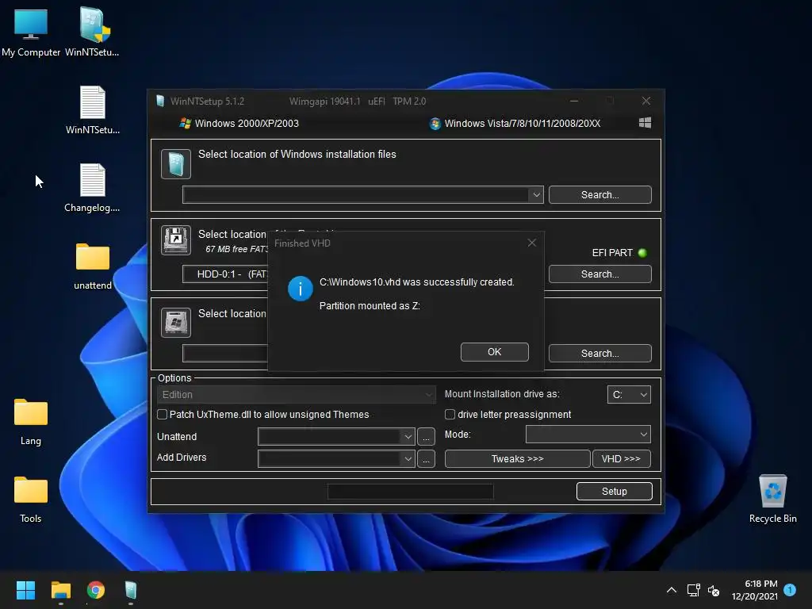This screenshot has height=609, width=812.
Task: Click Search for the boot drive
Action: tap(600, 274)
